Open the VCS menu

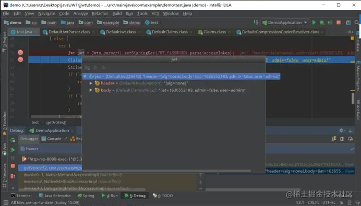point(155,14)
